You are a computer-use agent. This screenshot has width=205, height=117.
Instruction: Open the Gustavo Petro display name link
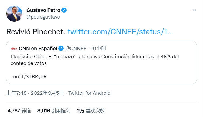(x=44, y=10)
